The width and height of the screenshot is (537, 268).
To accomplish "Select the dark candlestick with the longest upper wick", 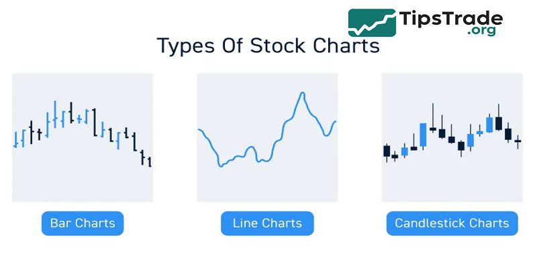I will [432, 128].
